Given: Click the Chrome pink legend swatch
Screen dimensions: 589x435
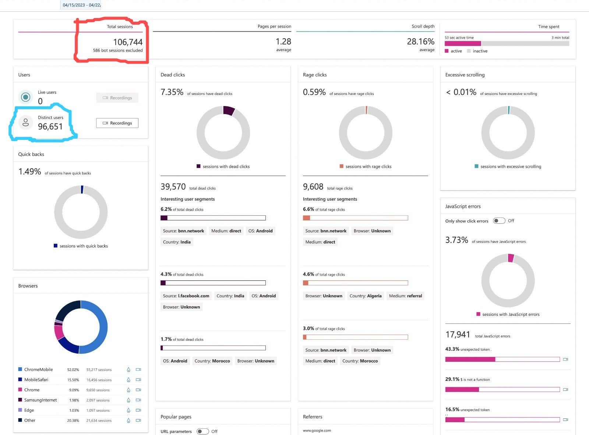Looking at the screenshot, I should pyautogui.click(x=20, y=389).
